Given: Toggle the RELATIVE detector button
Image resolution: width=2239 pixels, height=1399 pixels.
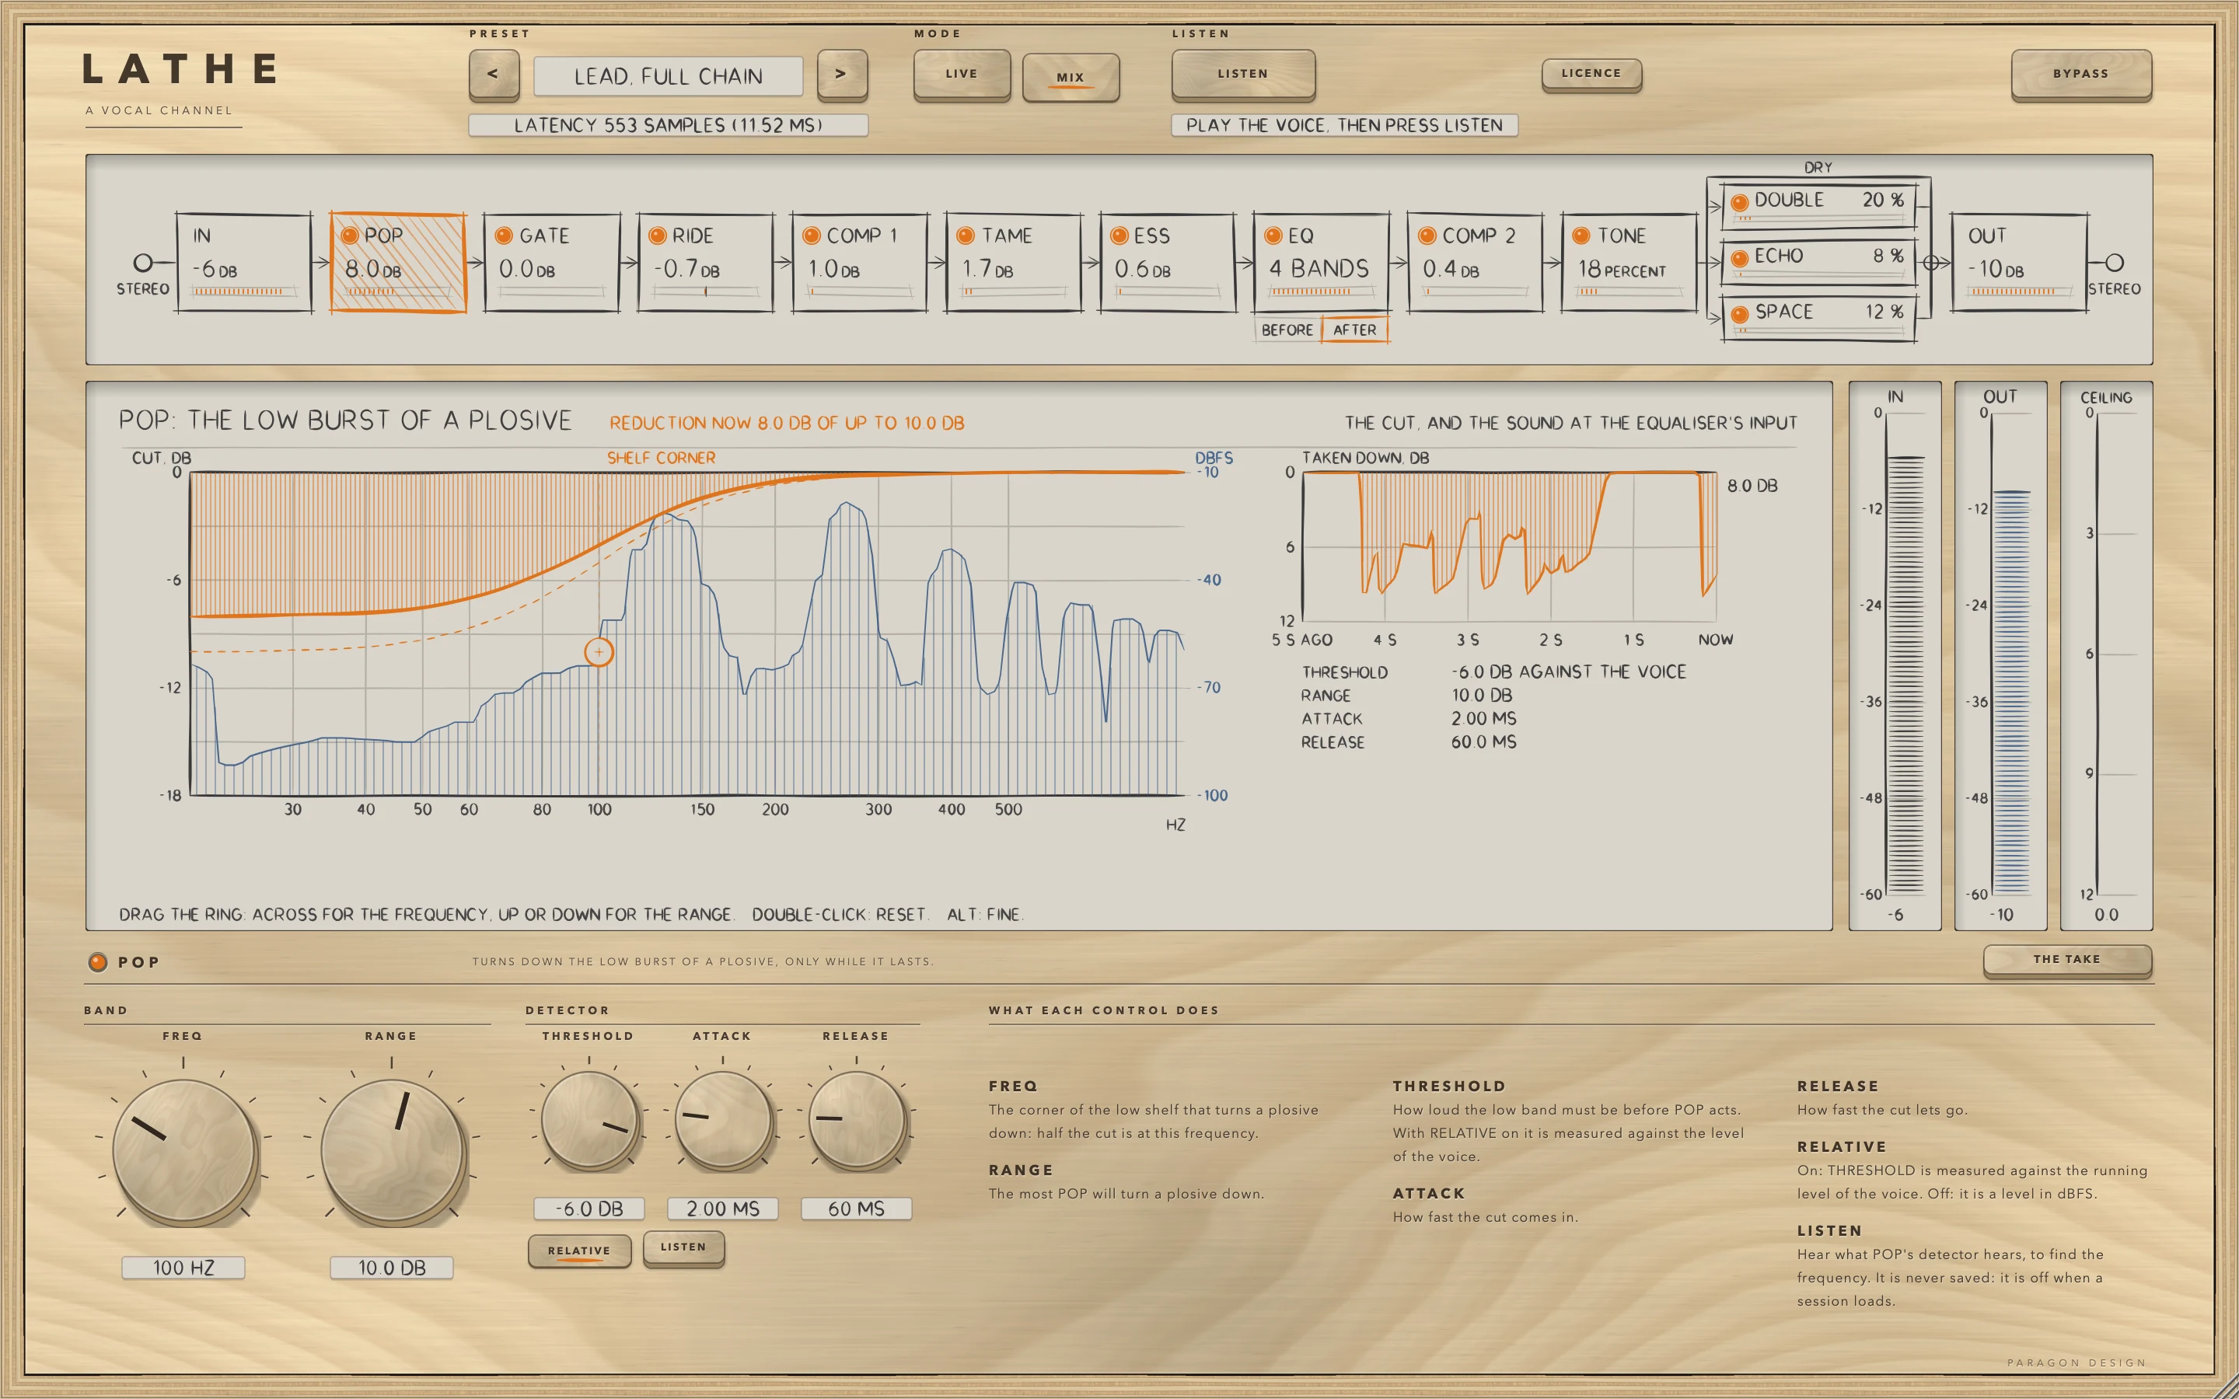Looking at the screenshot, I should coord(579,1251).
